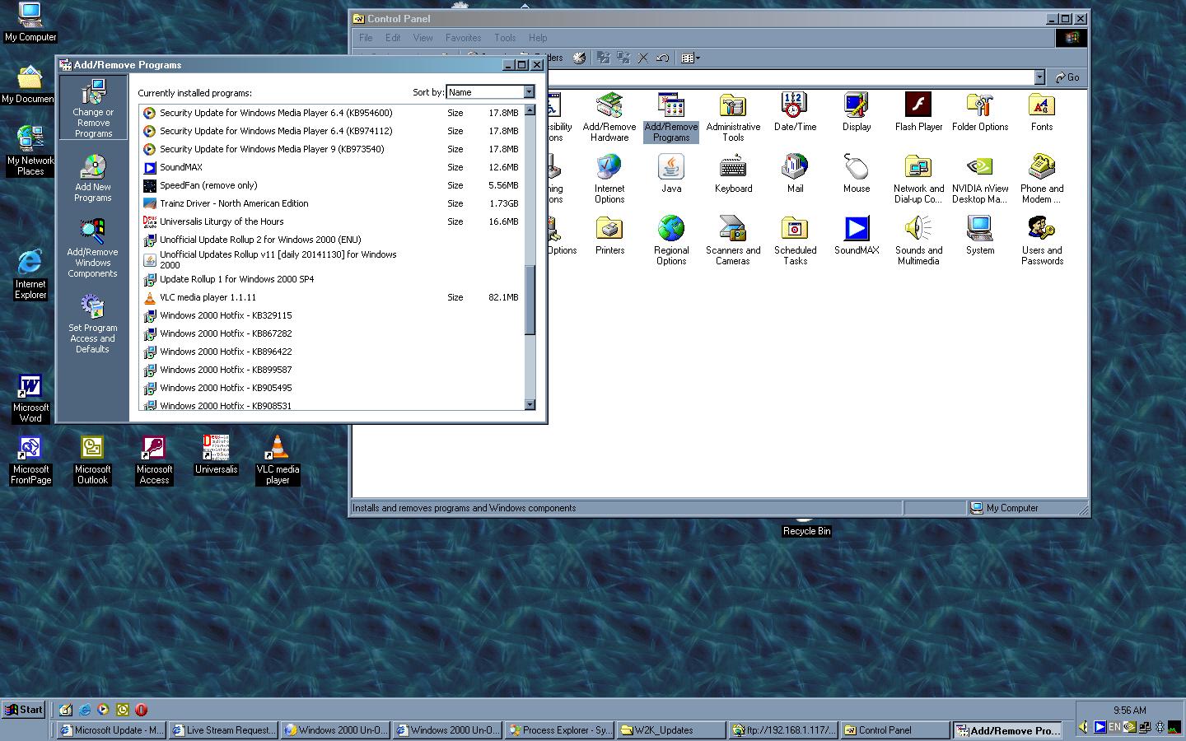Open the Favorites menu in Control Panel
This screenshot has height=741, width=1186.
click(463, 38)
